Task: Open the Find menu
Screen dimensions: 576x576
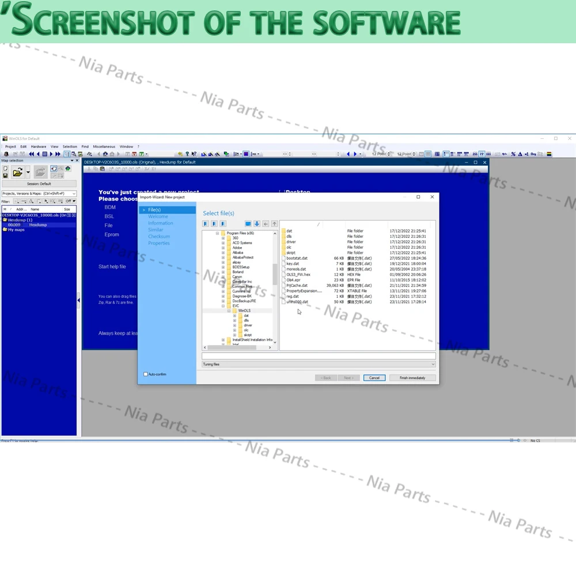Action: [85, 146]
